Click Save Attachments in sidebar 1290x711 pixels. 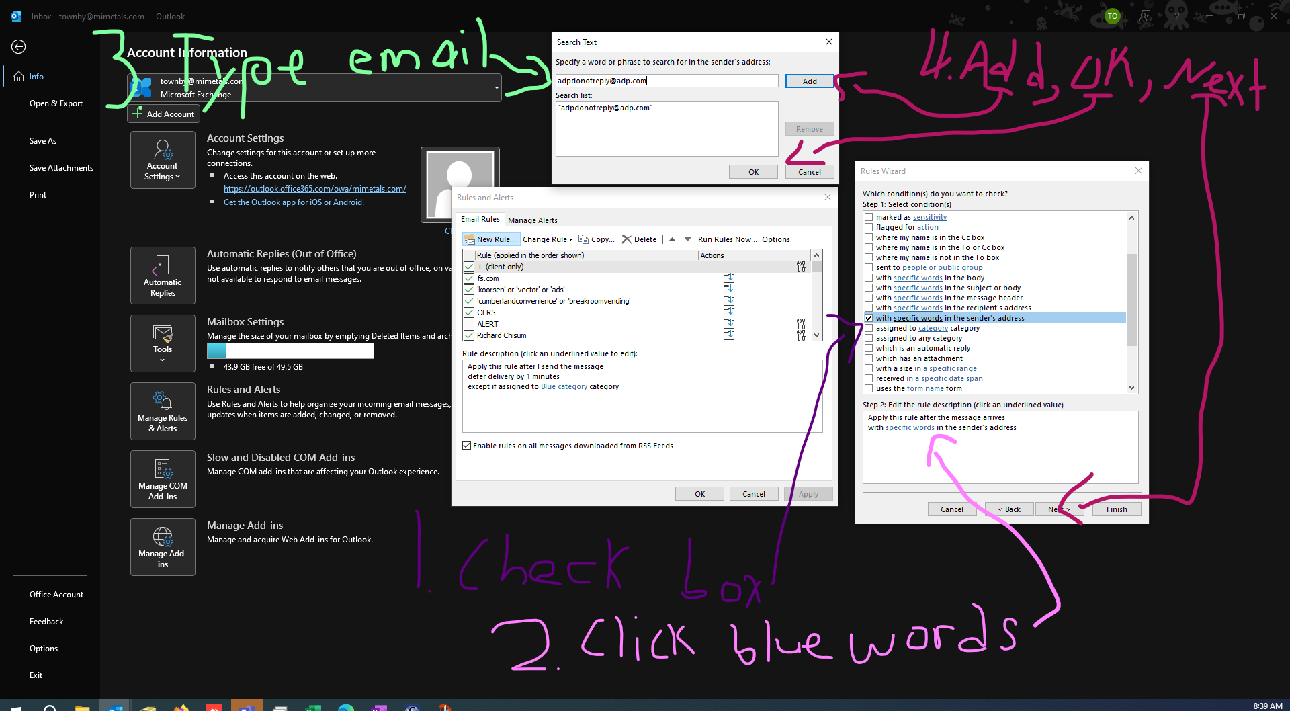coord(61,168)
